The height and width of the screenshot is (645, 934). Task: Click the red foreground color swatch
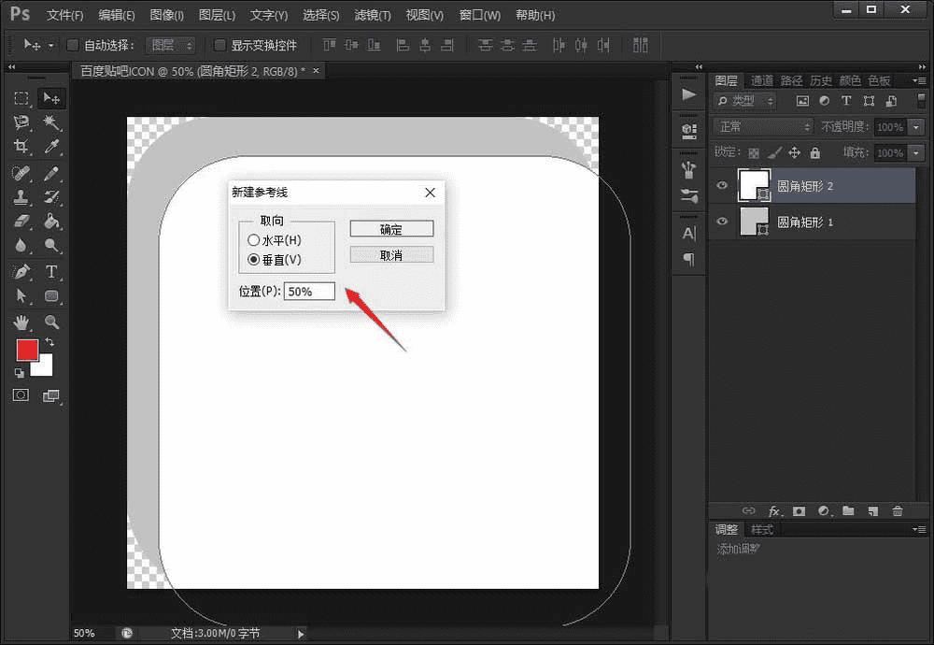pyautogui.click(x=27, y=351)
